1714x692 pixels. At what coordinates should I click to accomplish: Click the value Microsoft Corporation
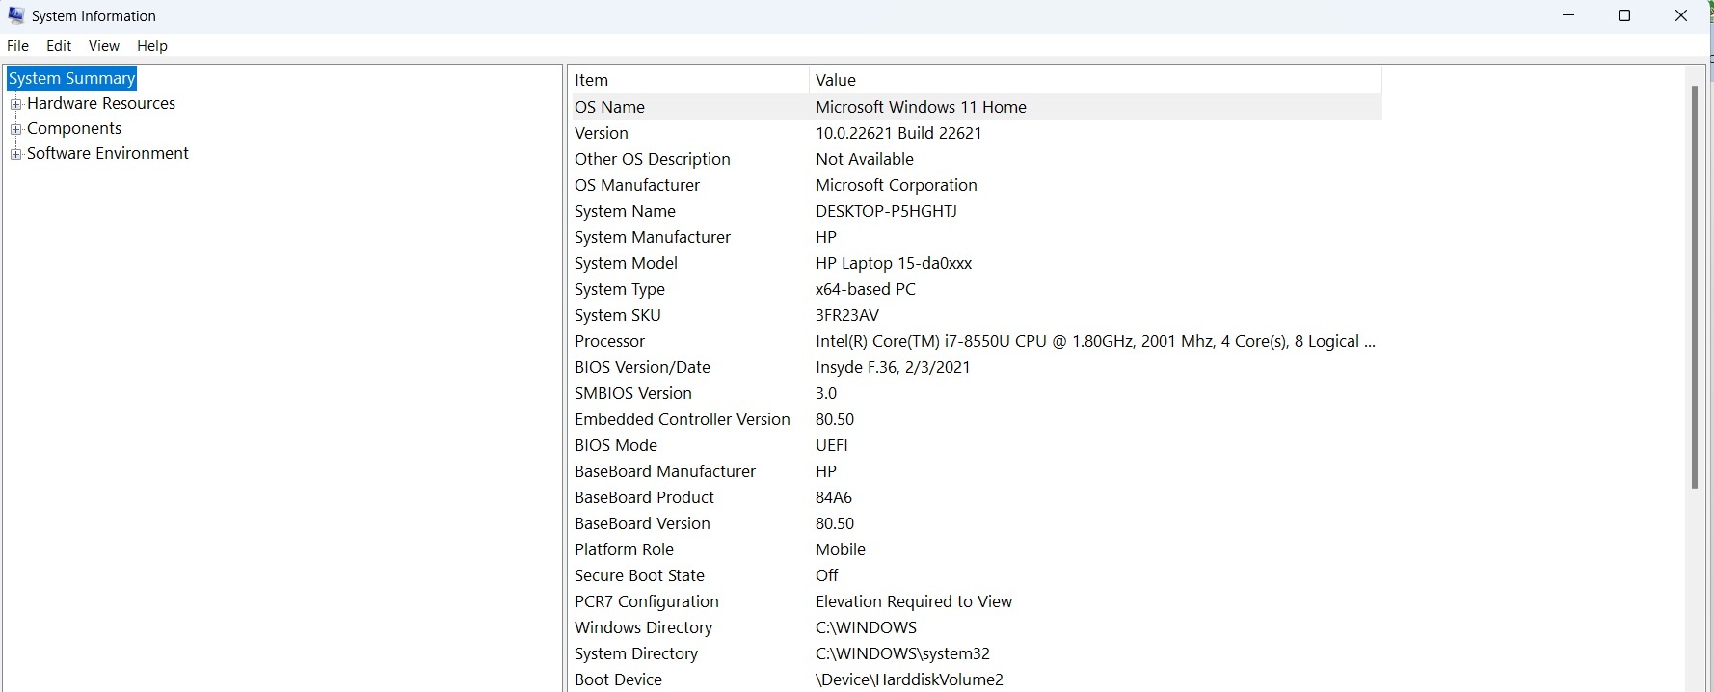pos(897,185)
